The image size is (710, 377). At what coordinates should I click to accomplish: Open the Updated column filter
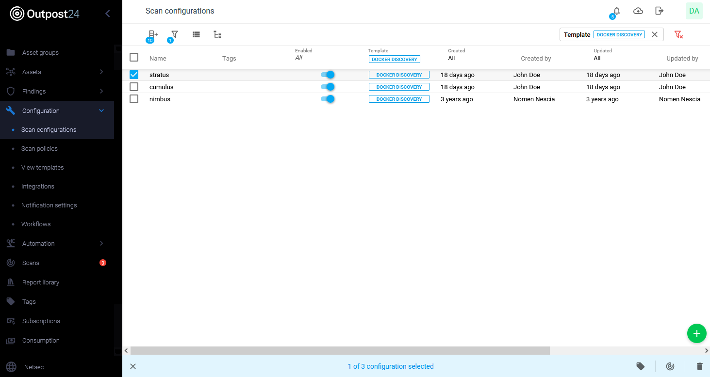[x=603, y=55]
